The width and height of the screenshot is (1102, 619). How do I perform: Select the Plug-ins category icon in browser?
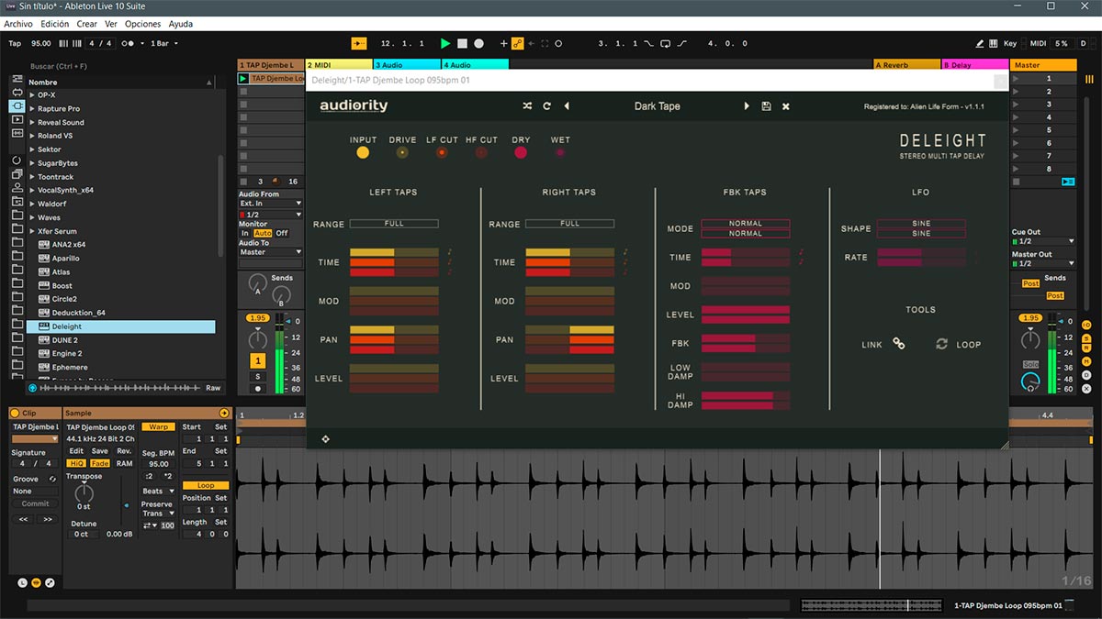point(17,106)
